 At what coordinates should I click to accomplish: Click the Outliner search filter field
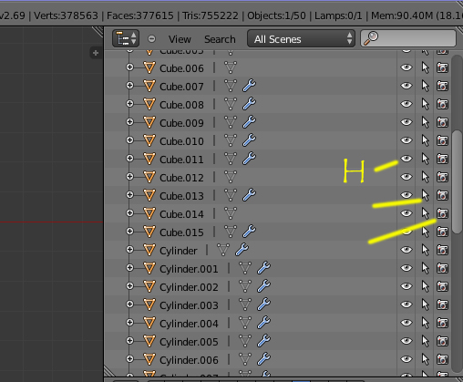tap(408, 38)
